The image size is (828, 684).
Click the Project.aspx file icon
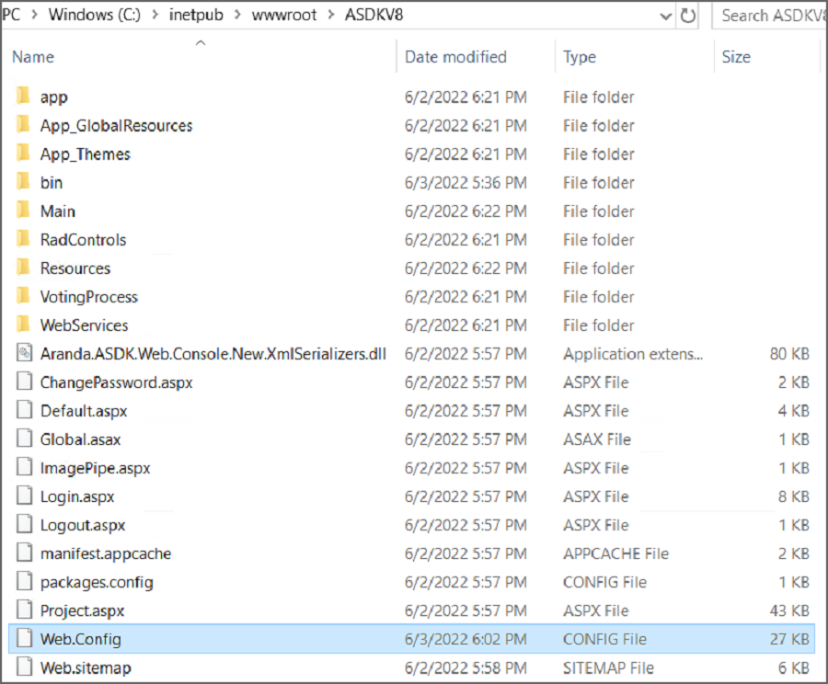[24, 610]
